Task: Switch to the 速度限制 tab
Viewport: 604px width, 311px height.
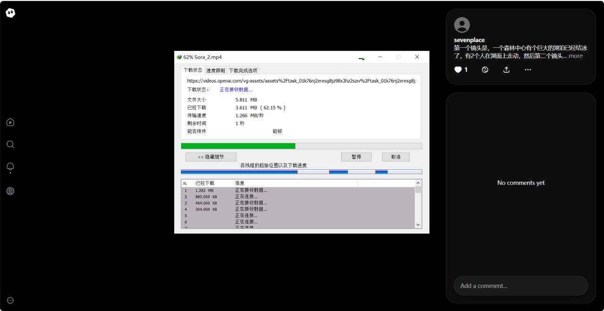Action: [216, 70]
